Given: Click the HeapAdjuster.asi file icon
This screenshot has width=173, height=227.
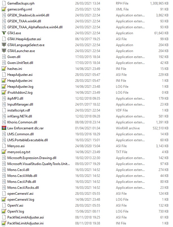Looking at the screenshot, I should click(x=4, y=74).
